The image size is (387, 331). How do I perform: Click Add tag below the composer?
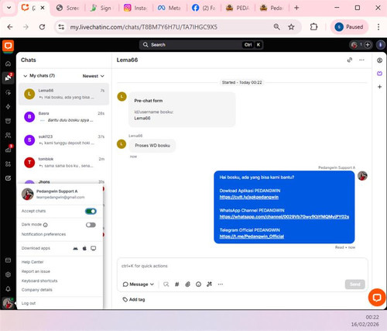click(134, 299)
